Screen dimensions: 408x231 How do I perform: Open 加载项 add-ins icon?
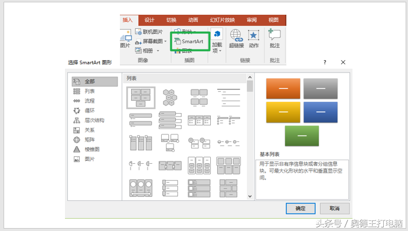217,35
